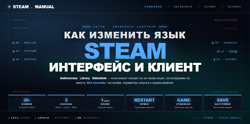Click the STEAM . MANUAL logo

point(34,7)
